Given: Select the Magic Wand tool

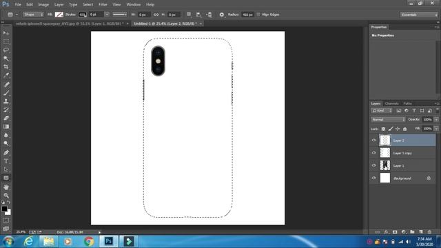Looking at the screenshot, I should tap(6, 59).
